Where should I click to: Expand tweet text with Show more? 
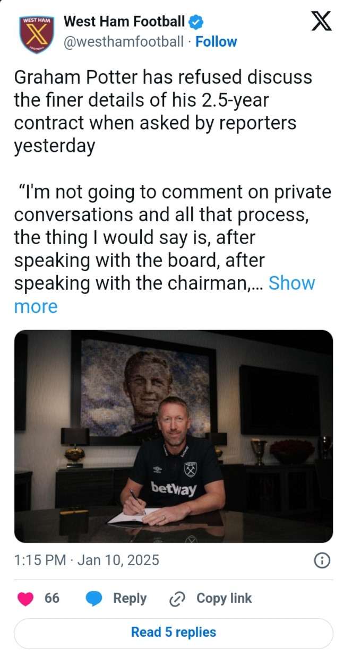291,283
